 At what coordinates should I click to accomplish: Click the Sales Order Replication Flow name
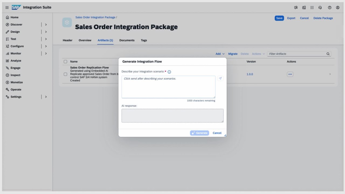[89, 68]
